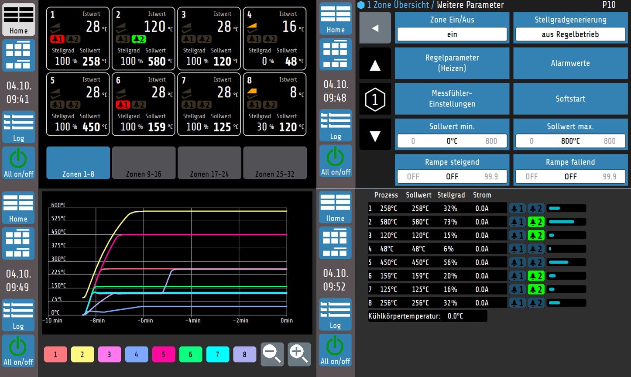This screenshot has width=631, height=377.
Task: Open Home icon in the 09:49 panel
Action: pyautogui.click(x=18, y=208)
